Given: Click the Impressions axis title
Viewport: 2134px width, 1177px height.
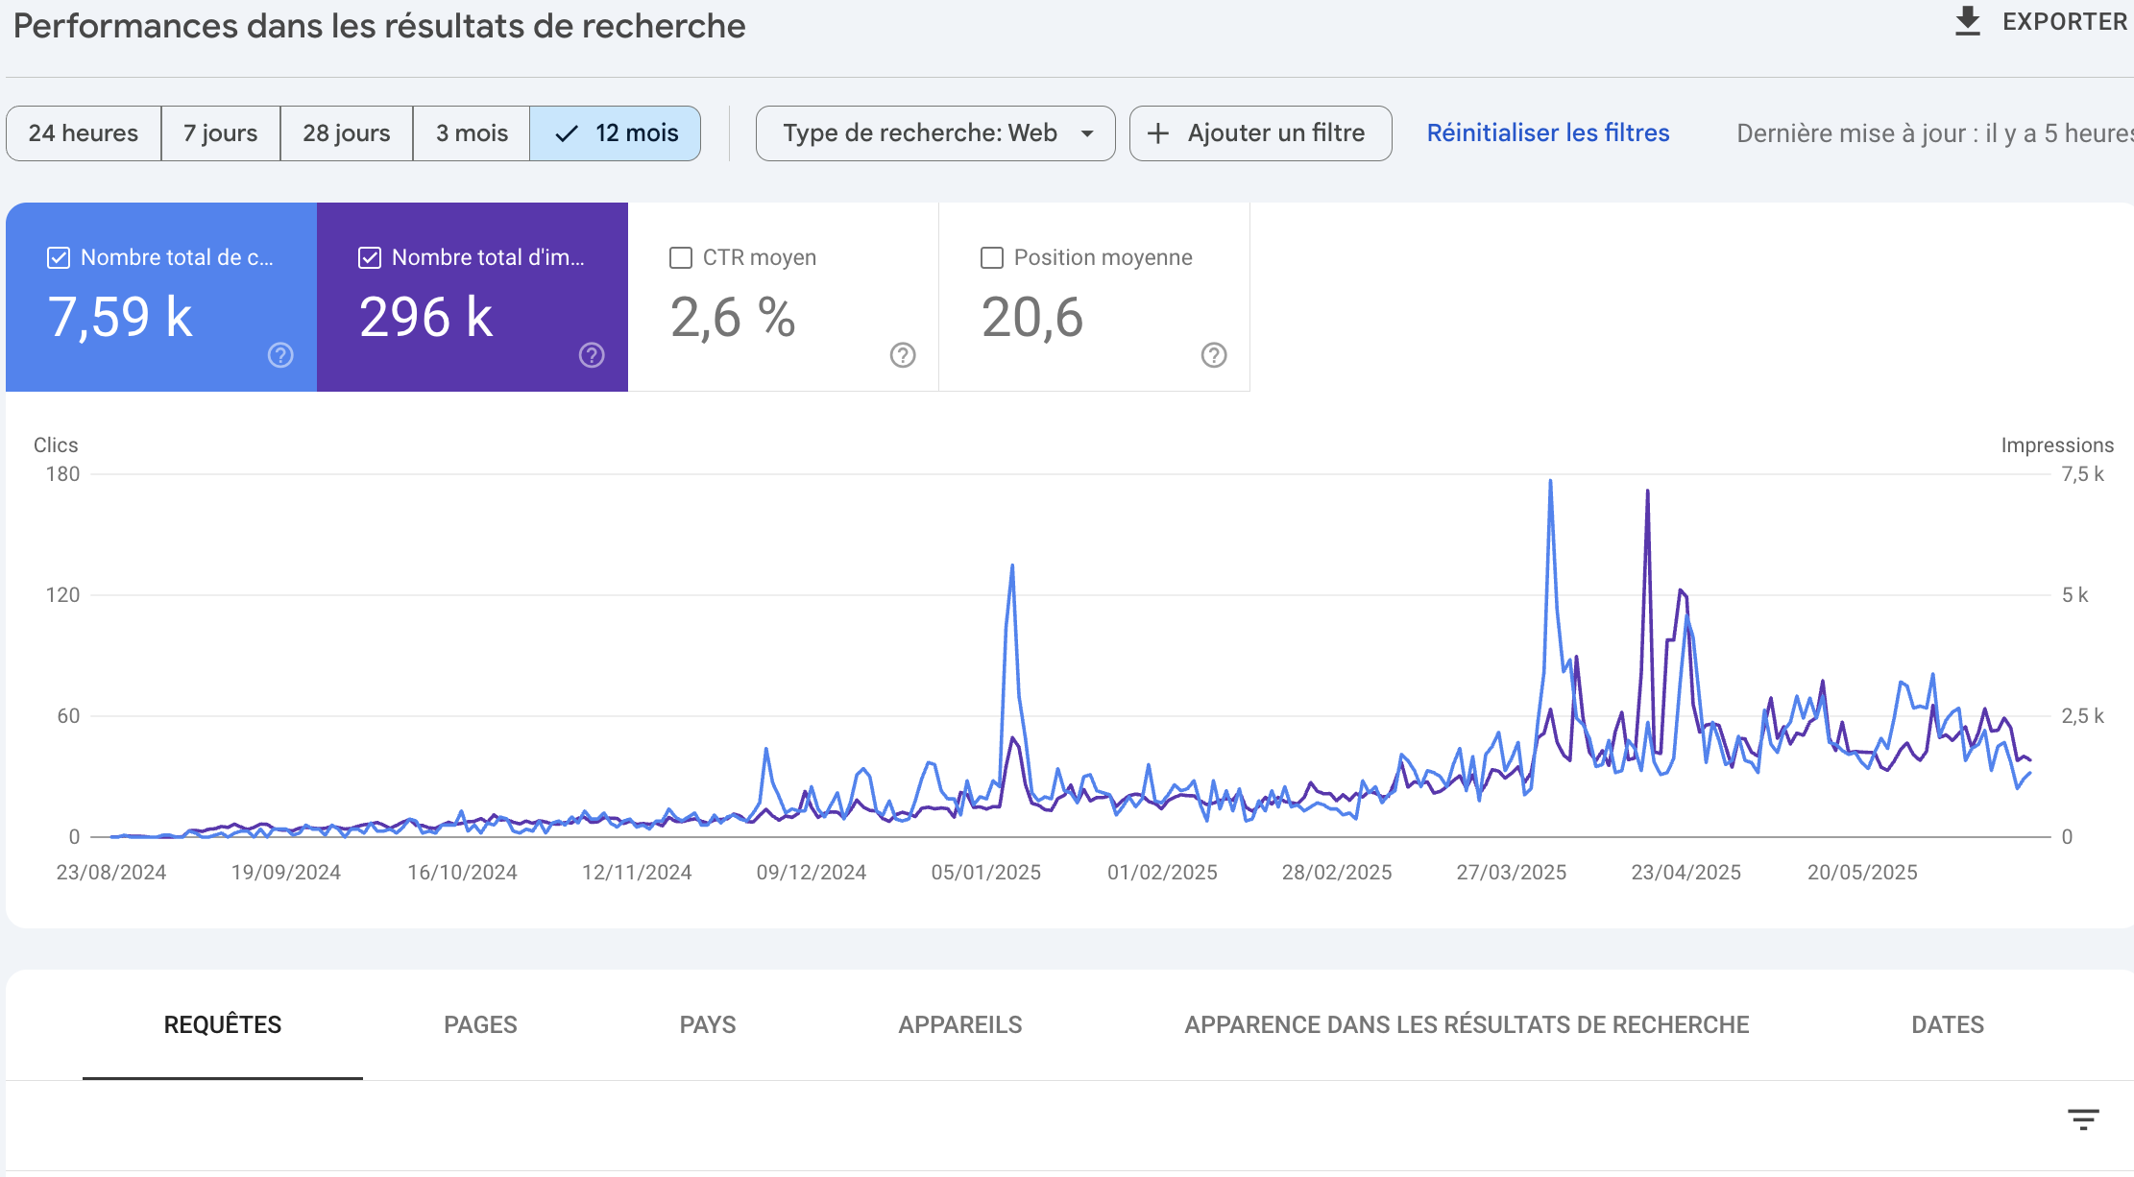Looking at the screenshot, I should point(2057,445).
